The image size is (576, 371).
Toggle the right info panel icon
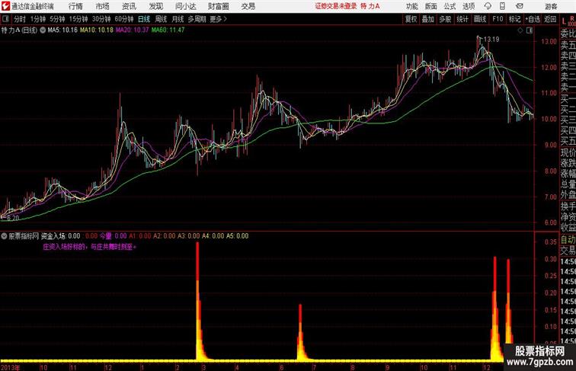(530, 30)
